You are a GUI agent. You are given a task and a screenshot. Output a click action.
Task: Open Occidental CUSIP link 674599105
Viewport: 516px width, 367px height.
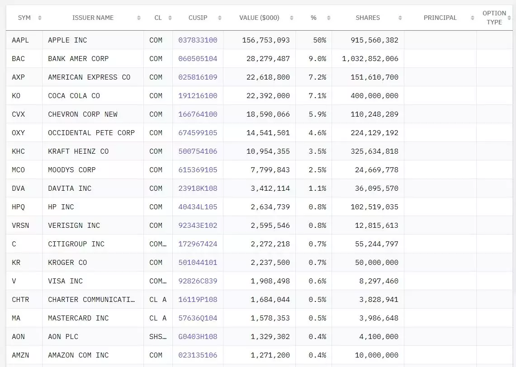198,133
